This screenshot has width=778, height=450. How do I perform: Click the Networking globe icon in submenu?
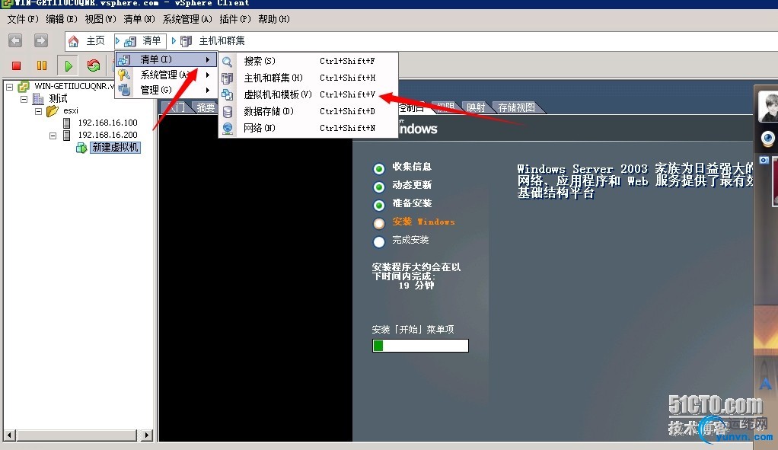coord(228,128)
